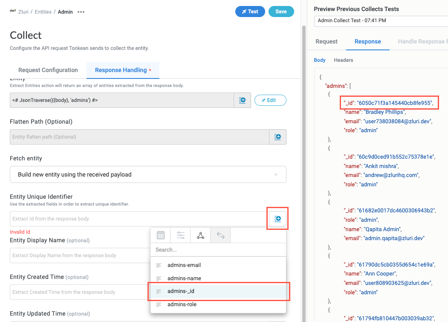Select the sliders icon in field picker
This screenshot has width=448, height=322.
point(180,235)
